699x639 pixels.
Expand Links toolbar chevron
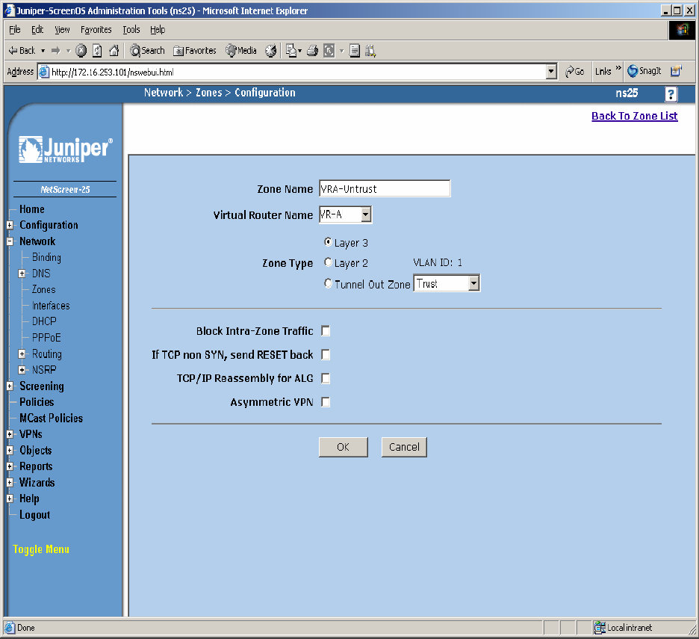618,68
